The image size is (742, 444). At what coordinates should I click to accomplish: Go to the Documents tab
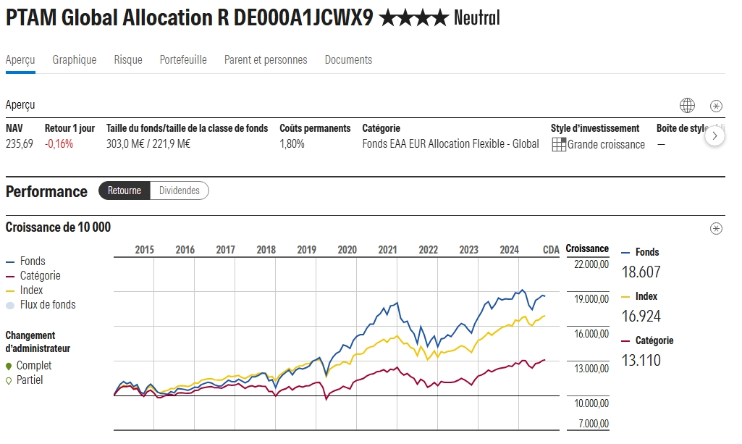(x=348, y=60)
